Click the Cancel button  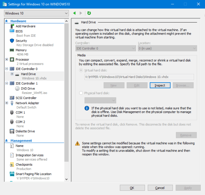coord(160,188)
